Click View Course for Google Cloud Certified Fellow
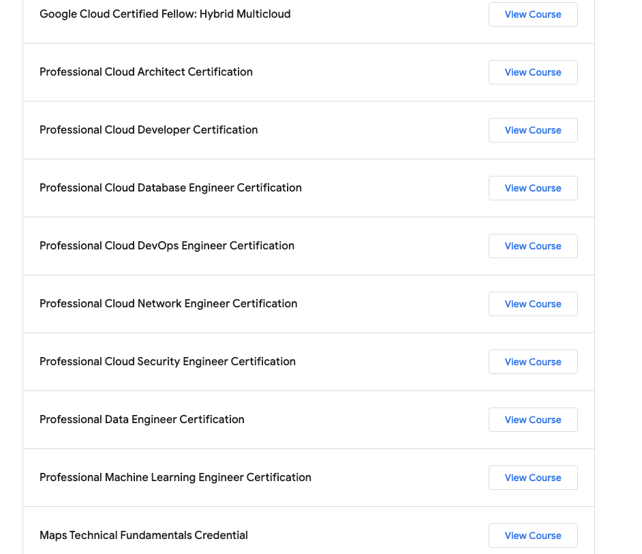Image resolution: width=642 pixels, height=554 pixels. (x=533, y=14)
